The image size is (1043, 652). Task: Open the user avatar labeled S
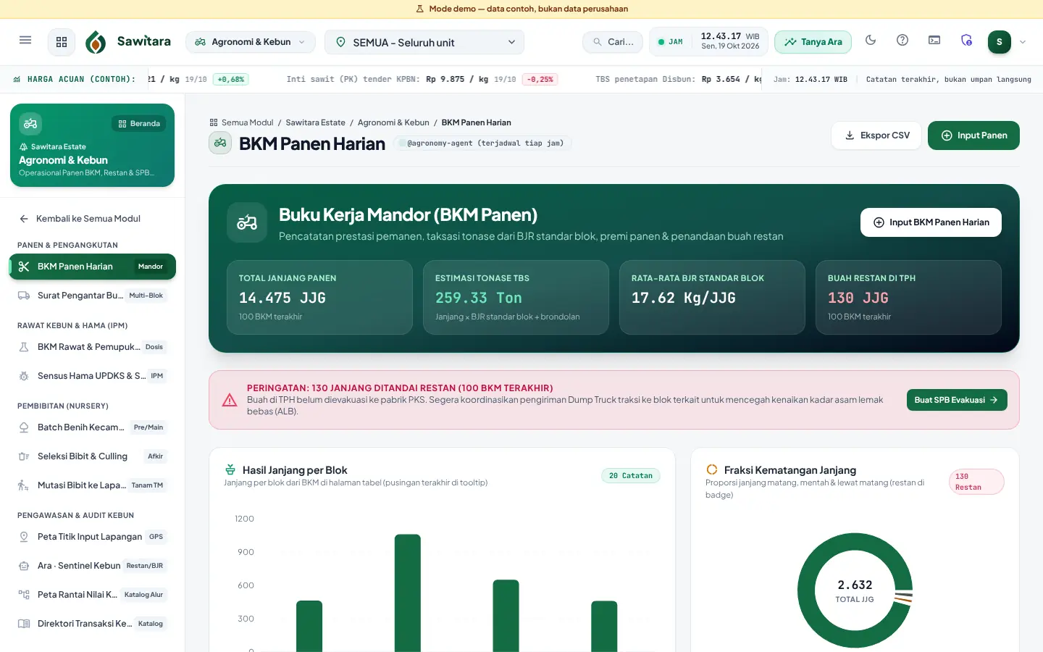point(1000,42)
